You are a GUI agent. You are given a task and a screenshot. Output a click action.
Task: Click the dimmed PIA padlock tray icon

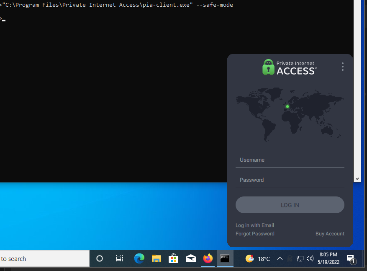tap(290, 258)
